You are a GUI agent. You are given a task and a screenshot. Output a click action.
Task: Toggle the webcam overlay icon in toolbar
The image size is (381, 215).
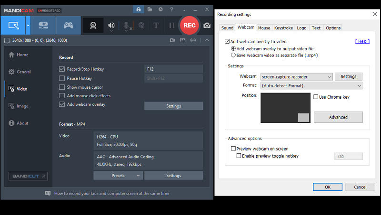point(93,25)
